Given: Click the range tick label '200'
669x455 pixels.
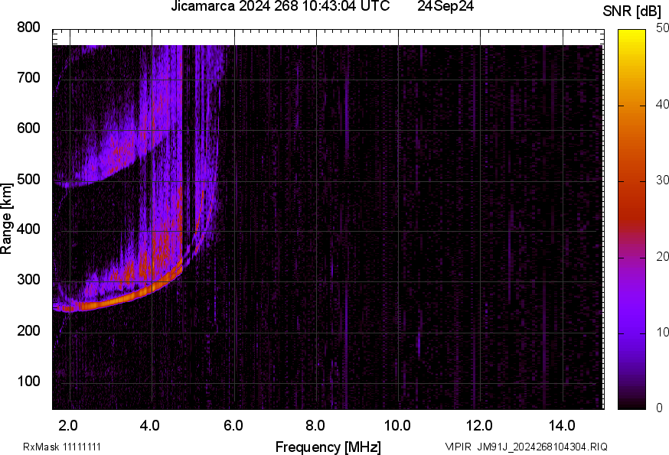Looking at the screenshot, I should (28, 331).
